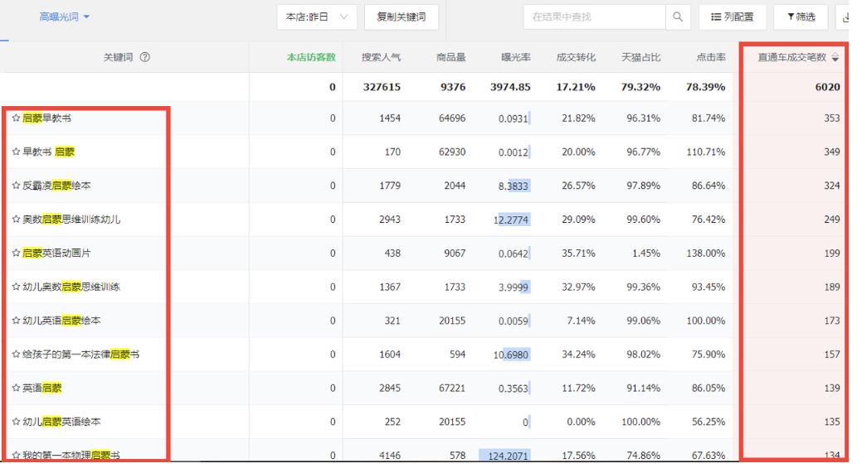857x473 pixels.
Task: Favorite the keyword 早教书 启蒙
Action: (x=16, y=152)
